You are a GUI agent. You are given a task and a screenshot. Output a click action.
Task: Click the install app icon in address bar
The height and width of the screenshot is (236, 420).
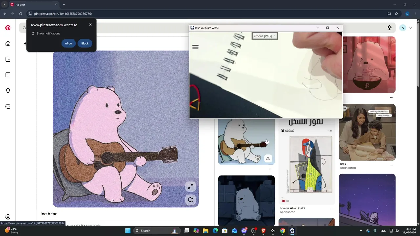389,14
